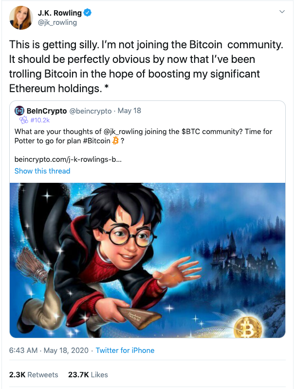The width and height of the screenshot is (295, 389).
Task: Click the orange Bitcoin emoji icon
Action: [x=115, y=141]
